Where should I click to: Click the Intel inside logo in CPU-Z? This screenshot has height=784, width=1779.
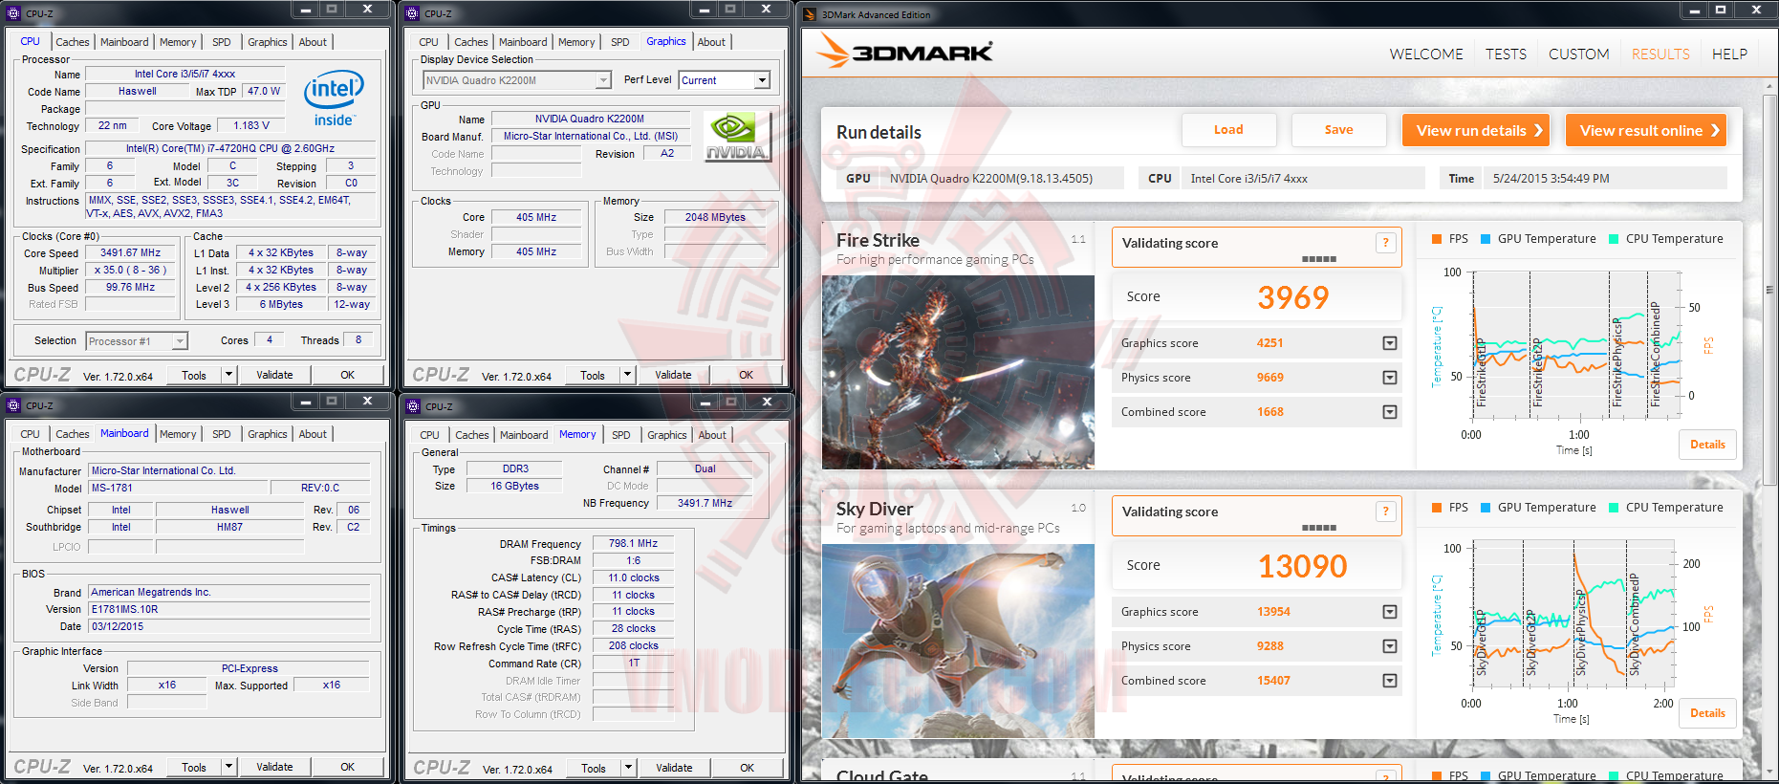point(334,98)
